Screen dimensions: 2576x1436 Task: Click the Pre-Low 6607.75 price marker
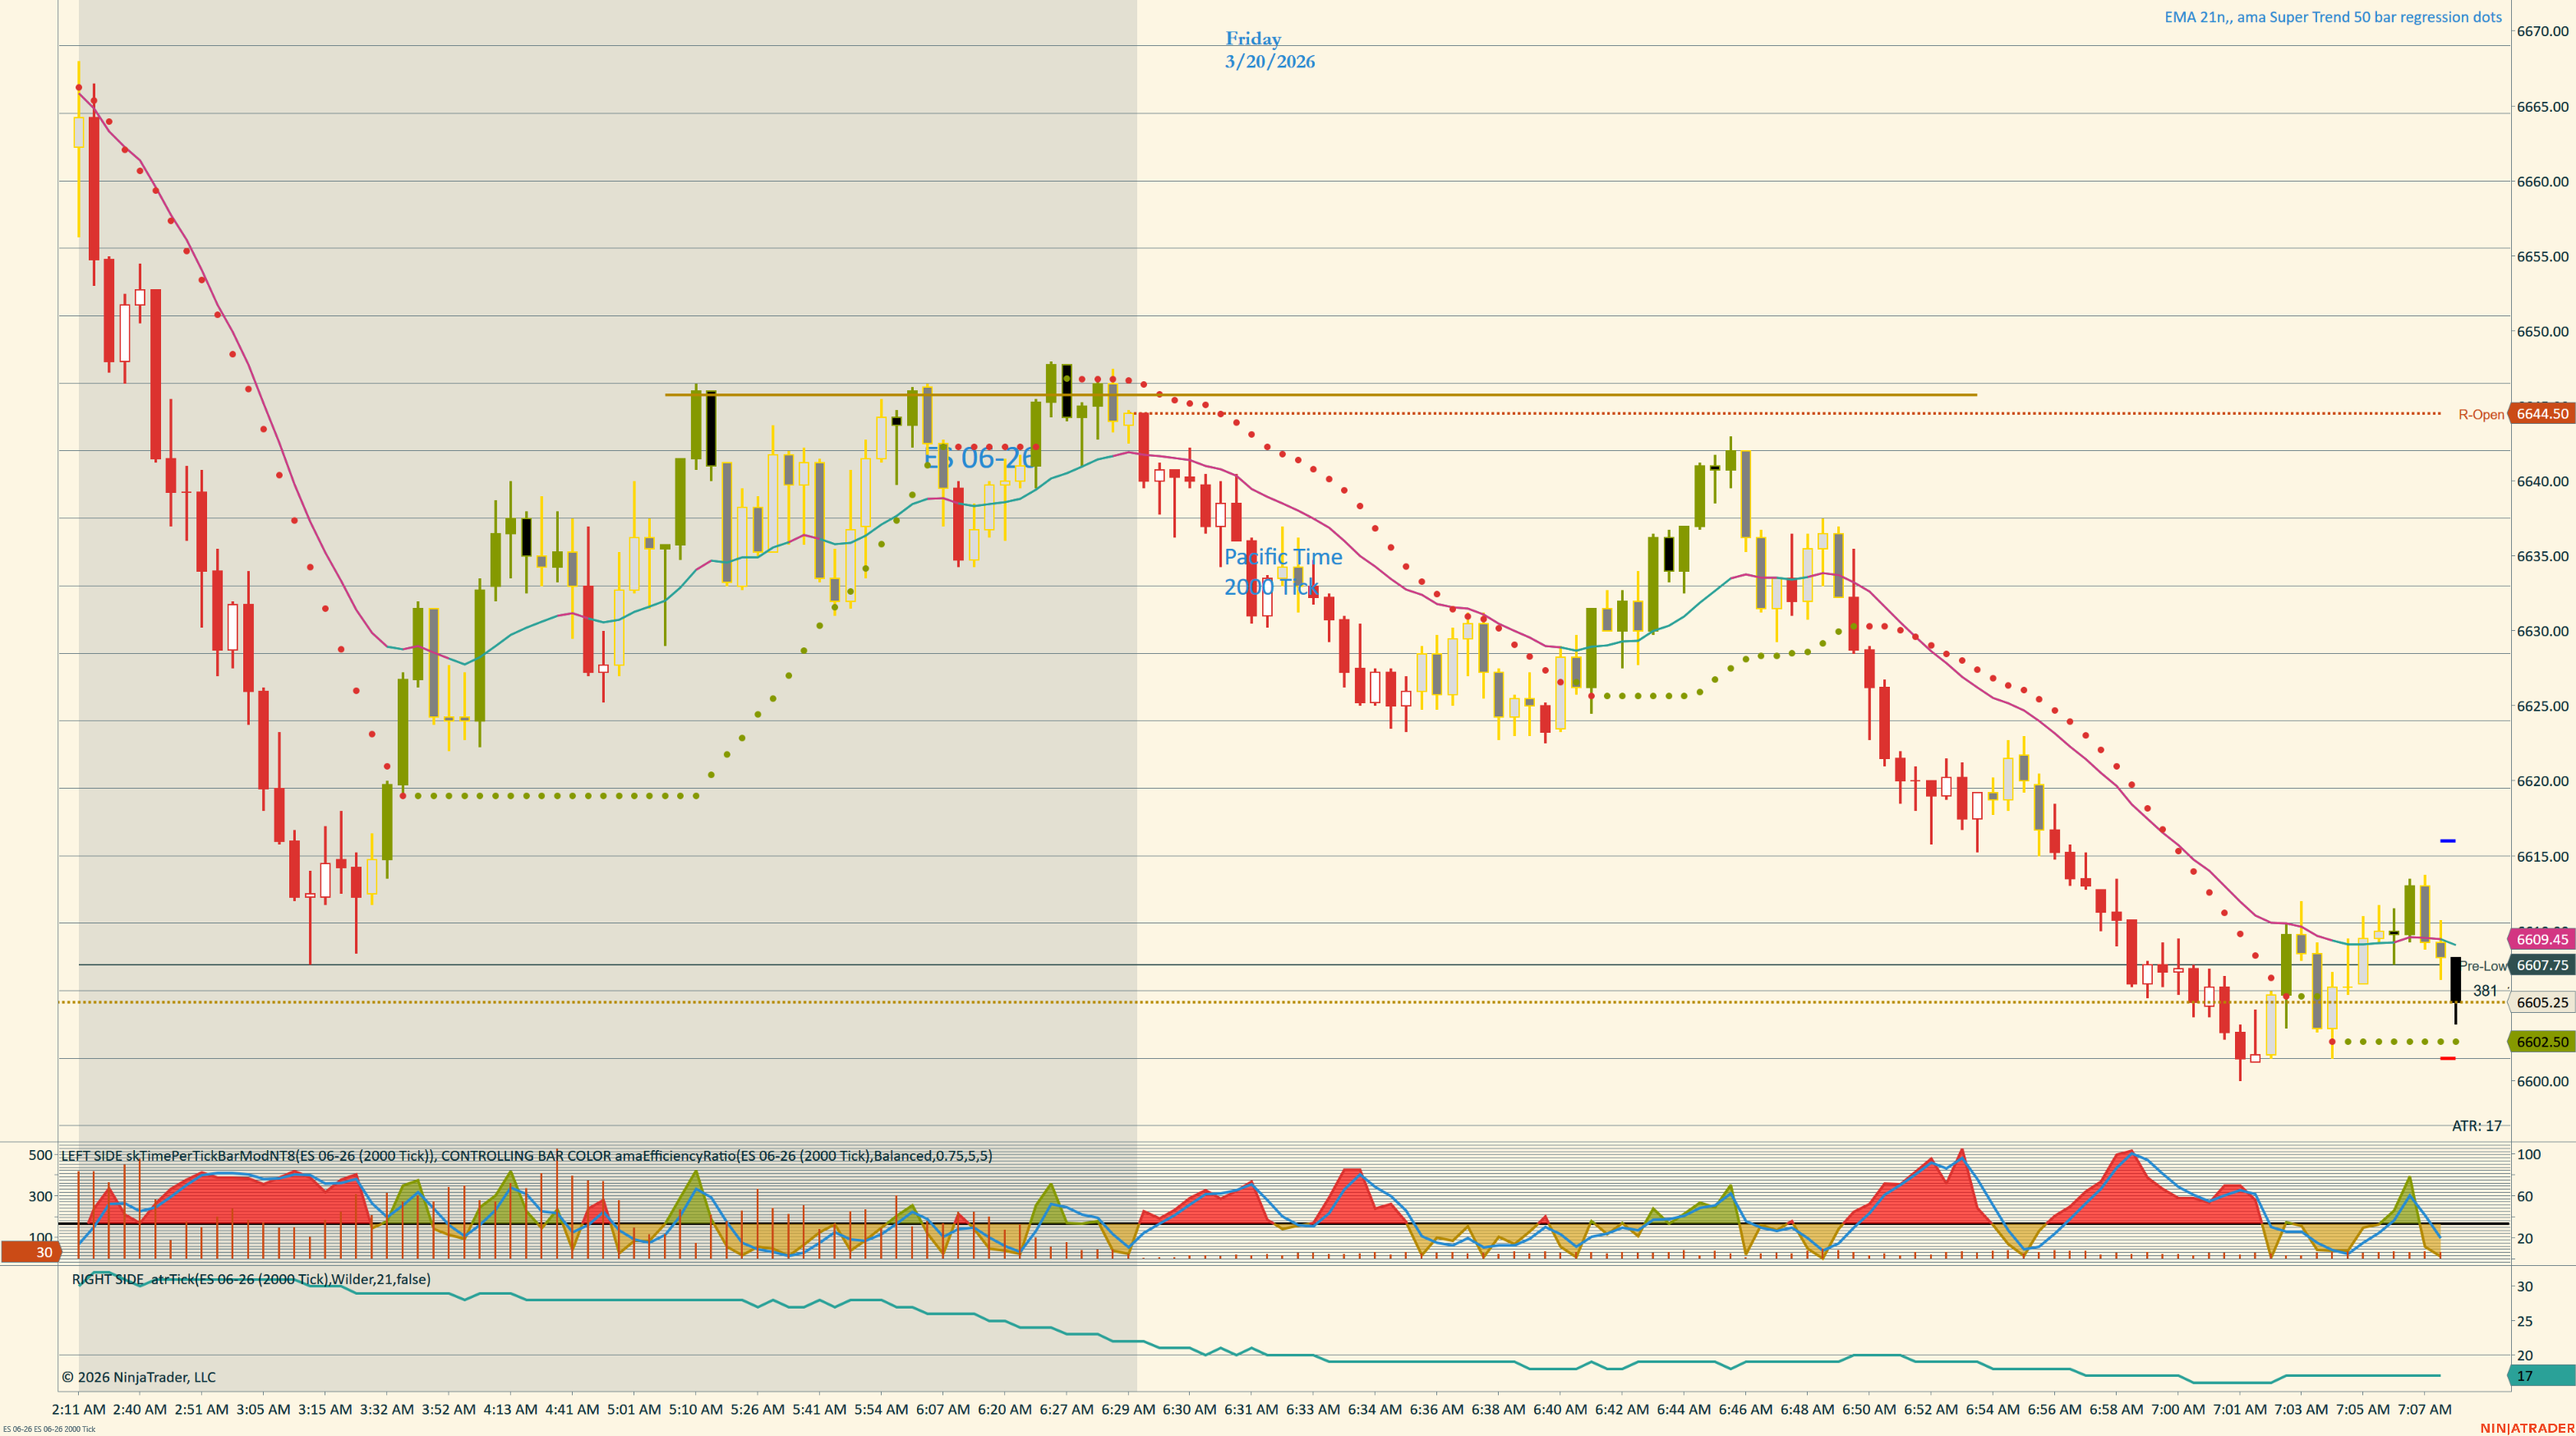(2541, 965)
